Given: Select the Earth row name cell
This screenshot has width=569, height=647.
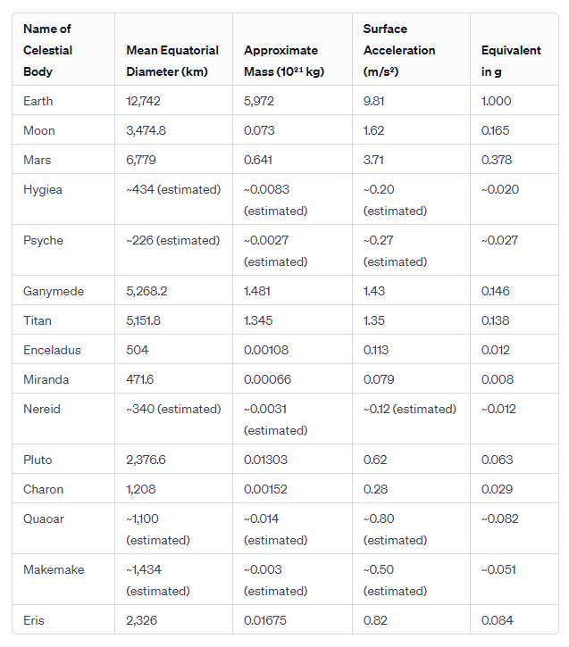Looking at the screenshot, I should pyautogui.click(x=38, y=101).
